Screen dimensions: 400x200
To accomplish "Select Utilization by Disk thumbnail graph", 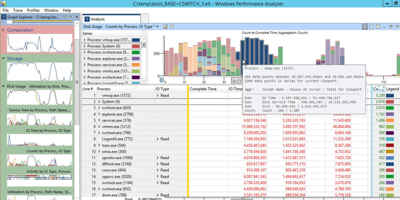I will point(40,97).
